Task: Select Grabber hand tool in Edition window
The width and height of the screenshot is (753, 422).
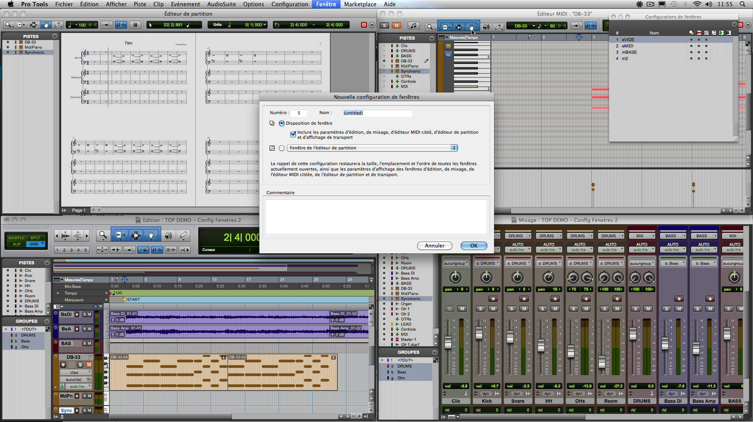Action: 151,235
